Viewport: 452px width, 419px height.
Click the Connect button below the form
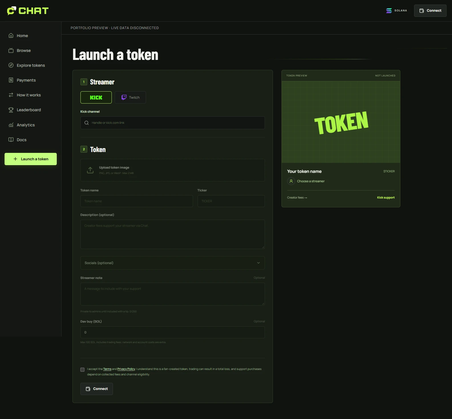(x=97, y=389)
